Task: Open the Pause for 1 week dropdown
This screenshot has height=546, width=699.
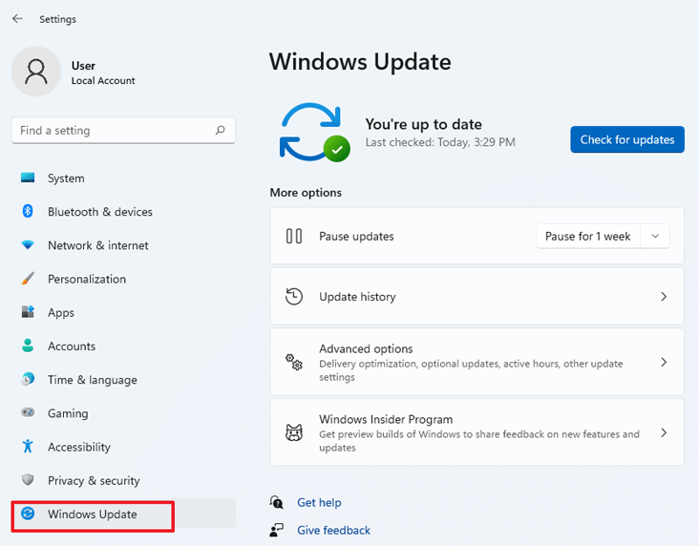Action: (603, 237)
